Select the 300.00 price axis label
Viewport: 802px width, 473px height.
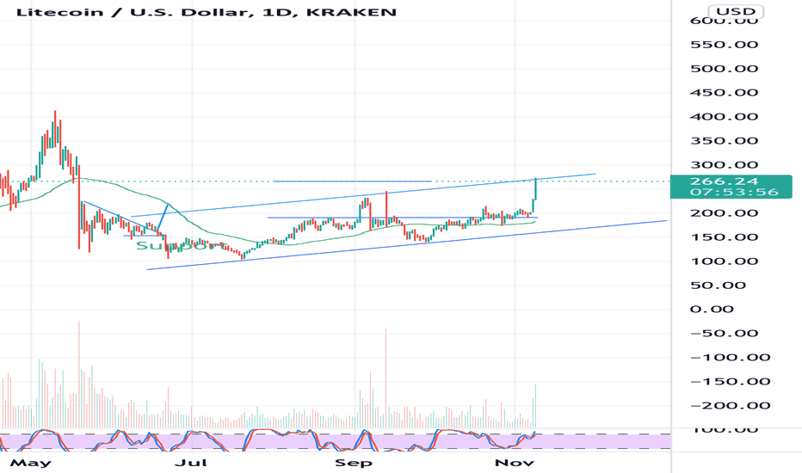[724, 165]
